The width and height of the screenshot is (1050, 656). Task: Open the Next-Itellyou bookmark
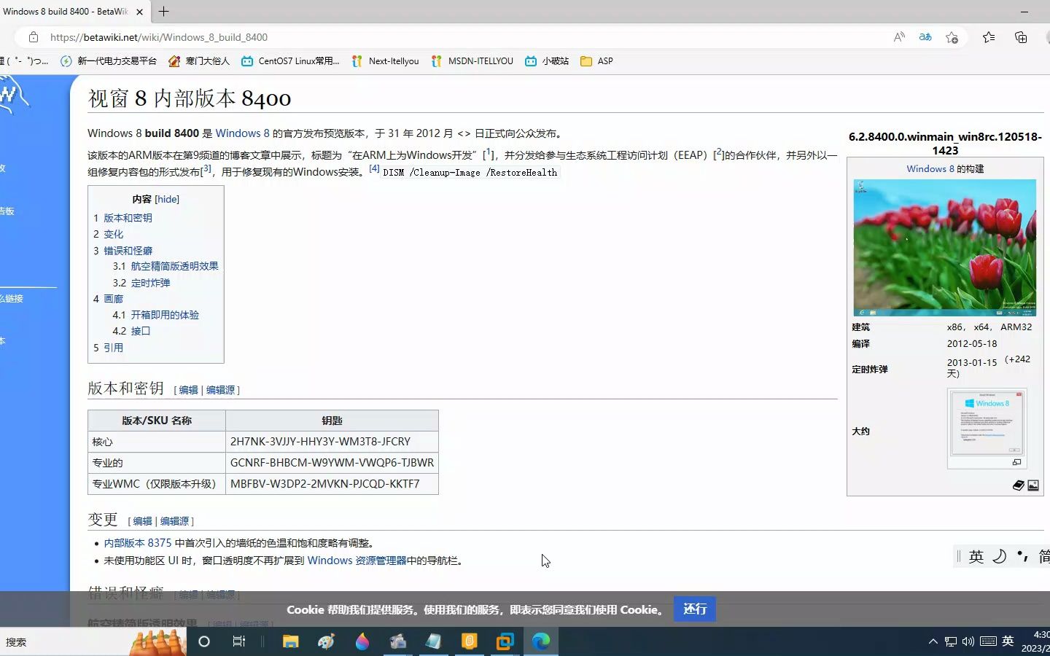(x=385, y=61)
